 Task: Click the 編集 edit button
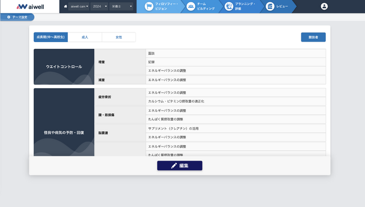[x=180, y=165]
